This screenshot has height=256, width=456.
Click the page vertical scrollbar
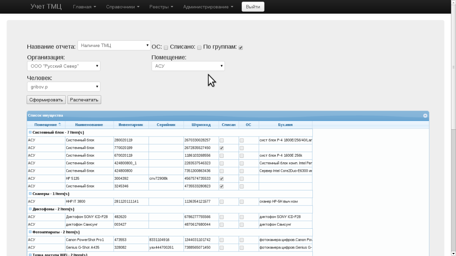pos(453,152)
